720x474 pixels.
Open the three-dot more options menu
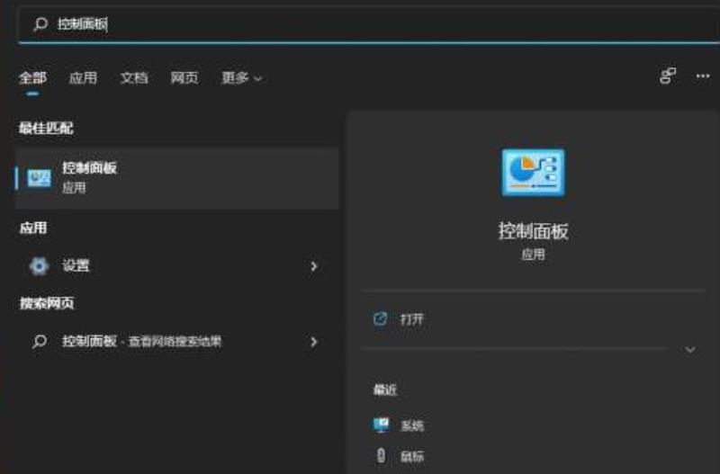[703, 76]
